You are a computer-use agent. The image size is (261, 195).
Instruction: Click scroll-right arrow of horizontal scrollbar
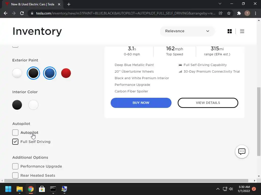pyautogui.click(x=255, y=181)
